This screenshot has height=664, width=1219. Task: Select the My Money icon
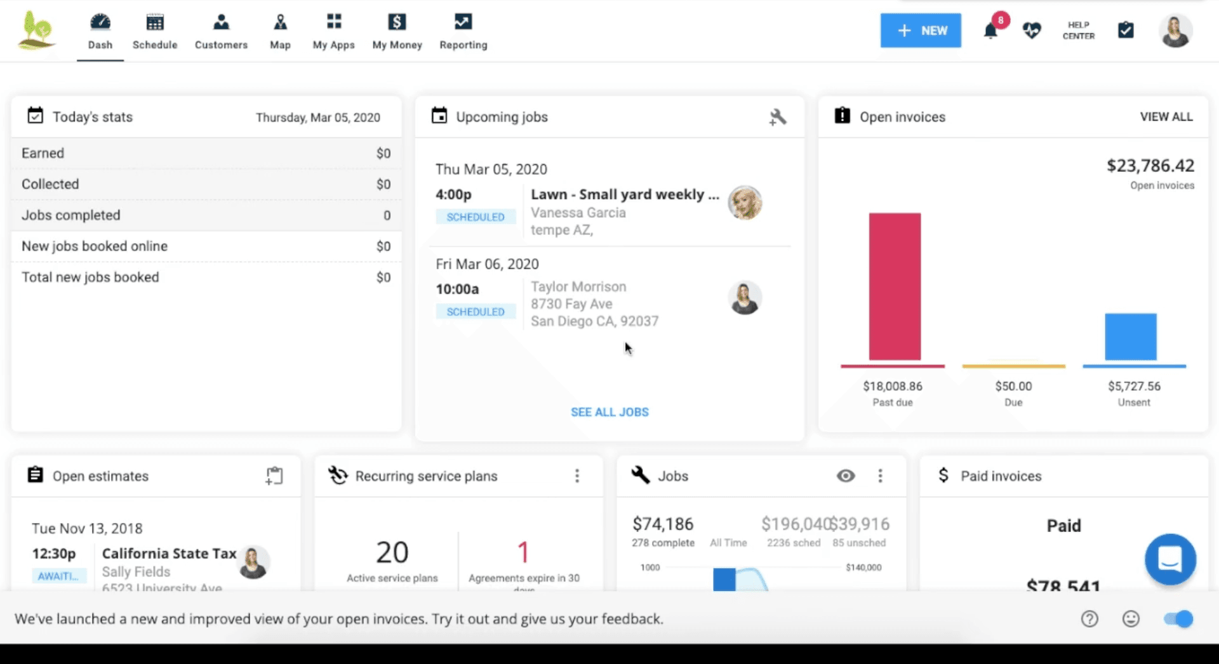[x=397, y=21]
